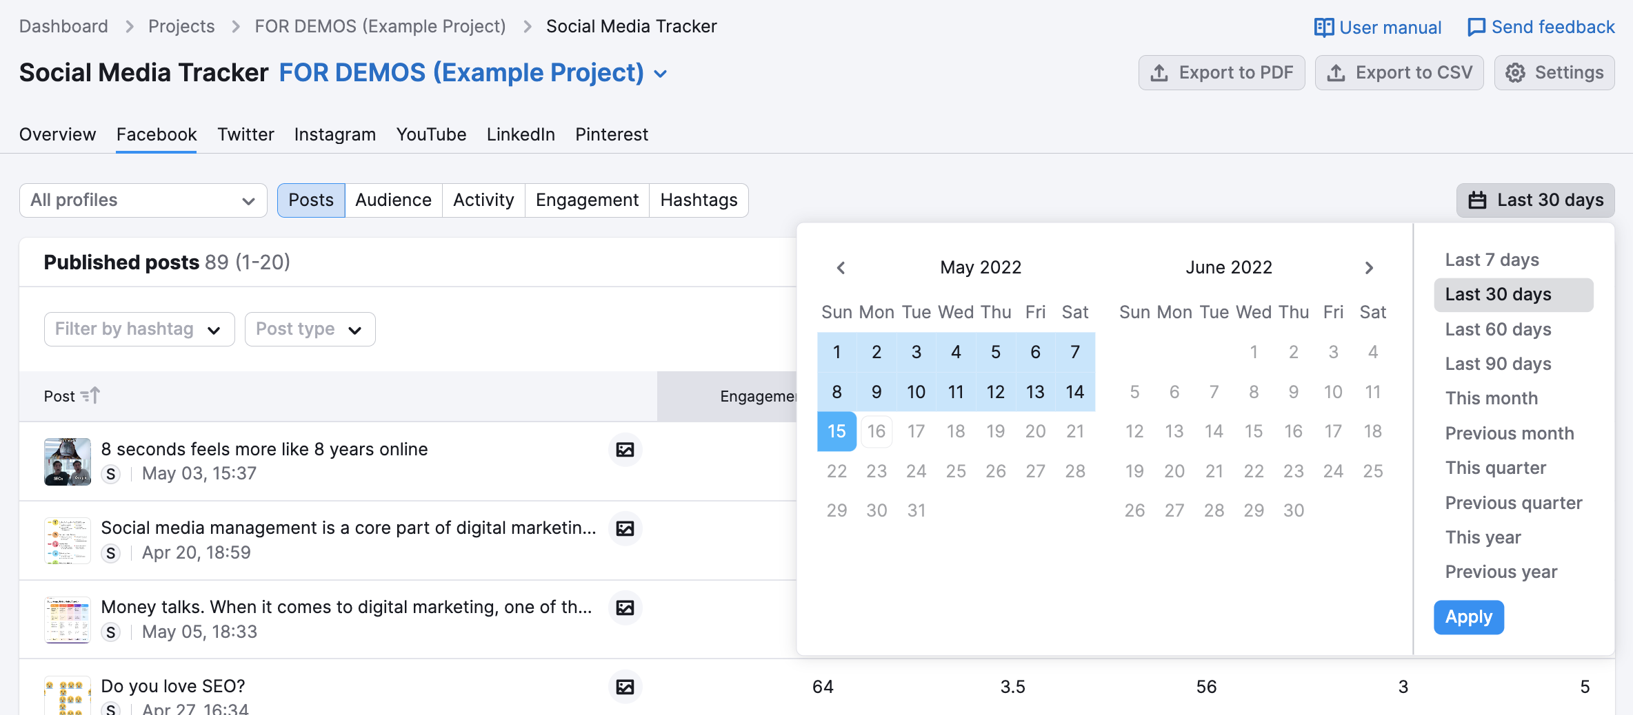Click the next month arrow in calendar
The image size is (1633, 715).
(x=1369, y=268)
